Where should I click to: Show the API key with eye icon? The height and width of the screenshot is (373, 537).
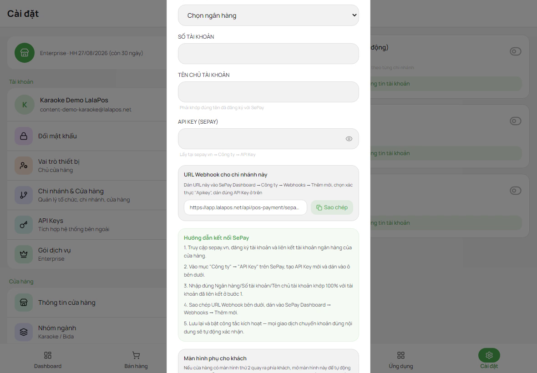click(x=349, y=139)
